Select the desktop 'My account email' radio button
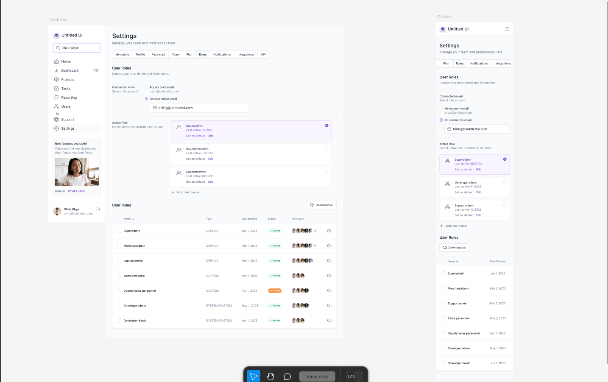The image size is (608, 382). click(x=147, y=87)
